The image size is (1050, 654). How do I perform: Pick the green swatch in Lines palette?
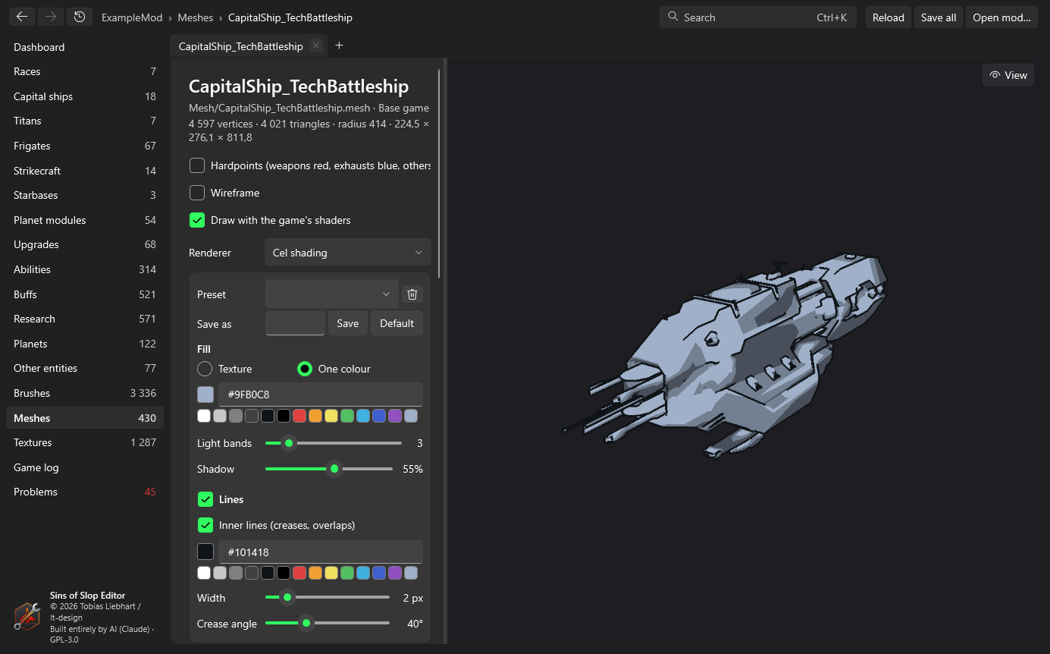click(x=347, y=573)
